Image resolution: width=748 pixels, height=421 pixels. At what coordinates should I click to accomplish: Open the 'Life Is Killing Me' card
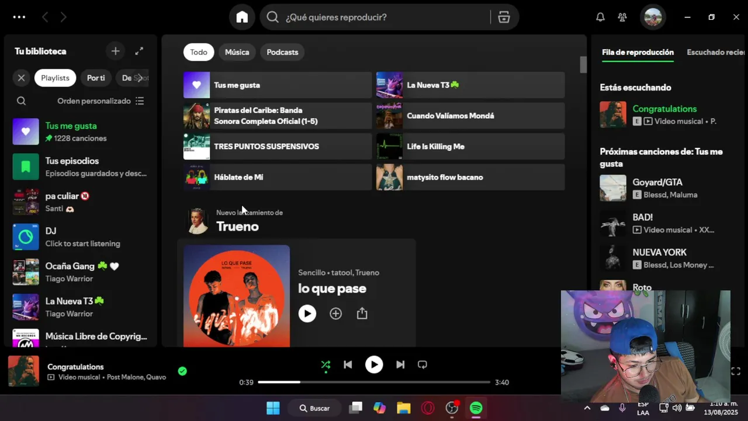click(x=470, y=146)
